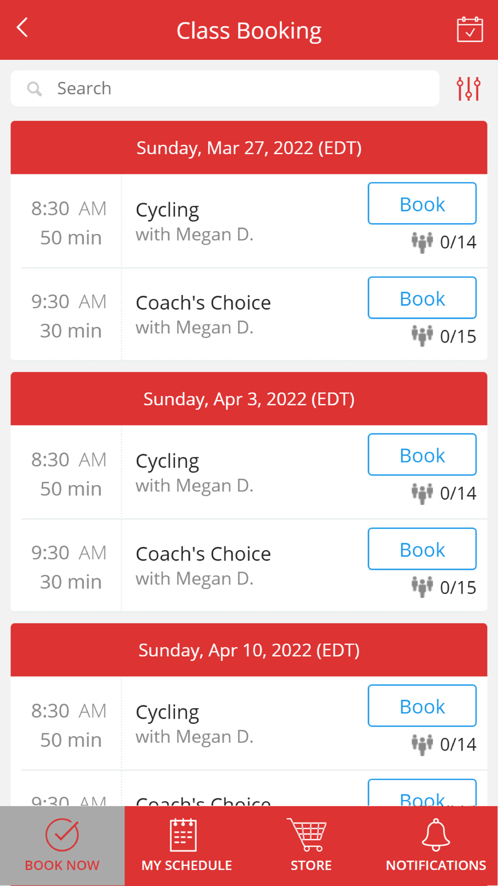The image size is (498, 886).
Task: Select the Sunday, Apr 10, 2022 date header
Action: (x=249, y=650)
